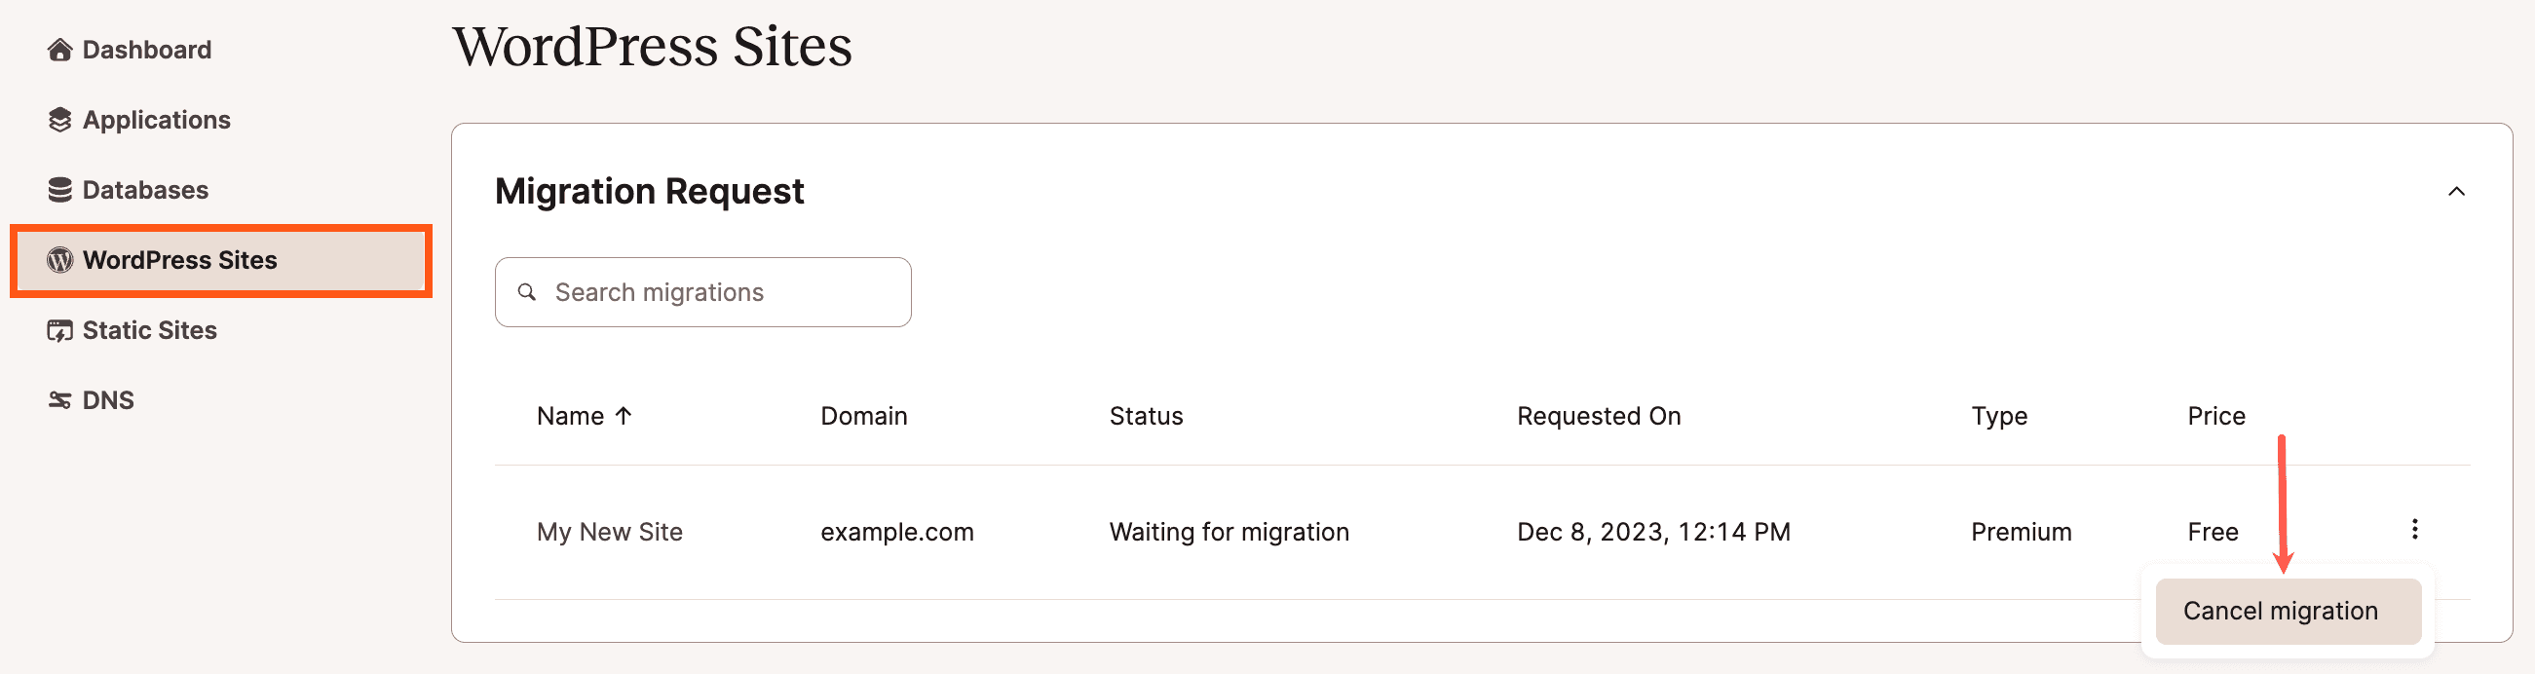Click the Static Sites icon

coord(59,330)
